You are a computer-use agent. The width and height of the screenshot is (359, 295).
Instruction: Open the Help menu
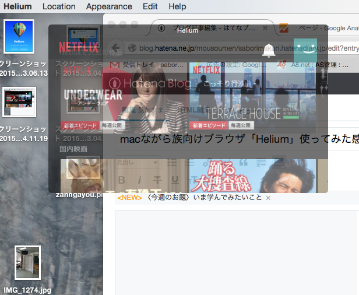pyautogui.click(x=177, y=6)
